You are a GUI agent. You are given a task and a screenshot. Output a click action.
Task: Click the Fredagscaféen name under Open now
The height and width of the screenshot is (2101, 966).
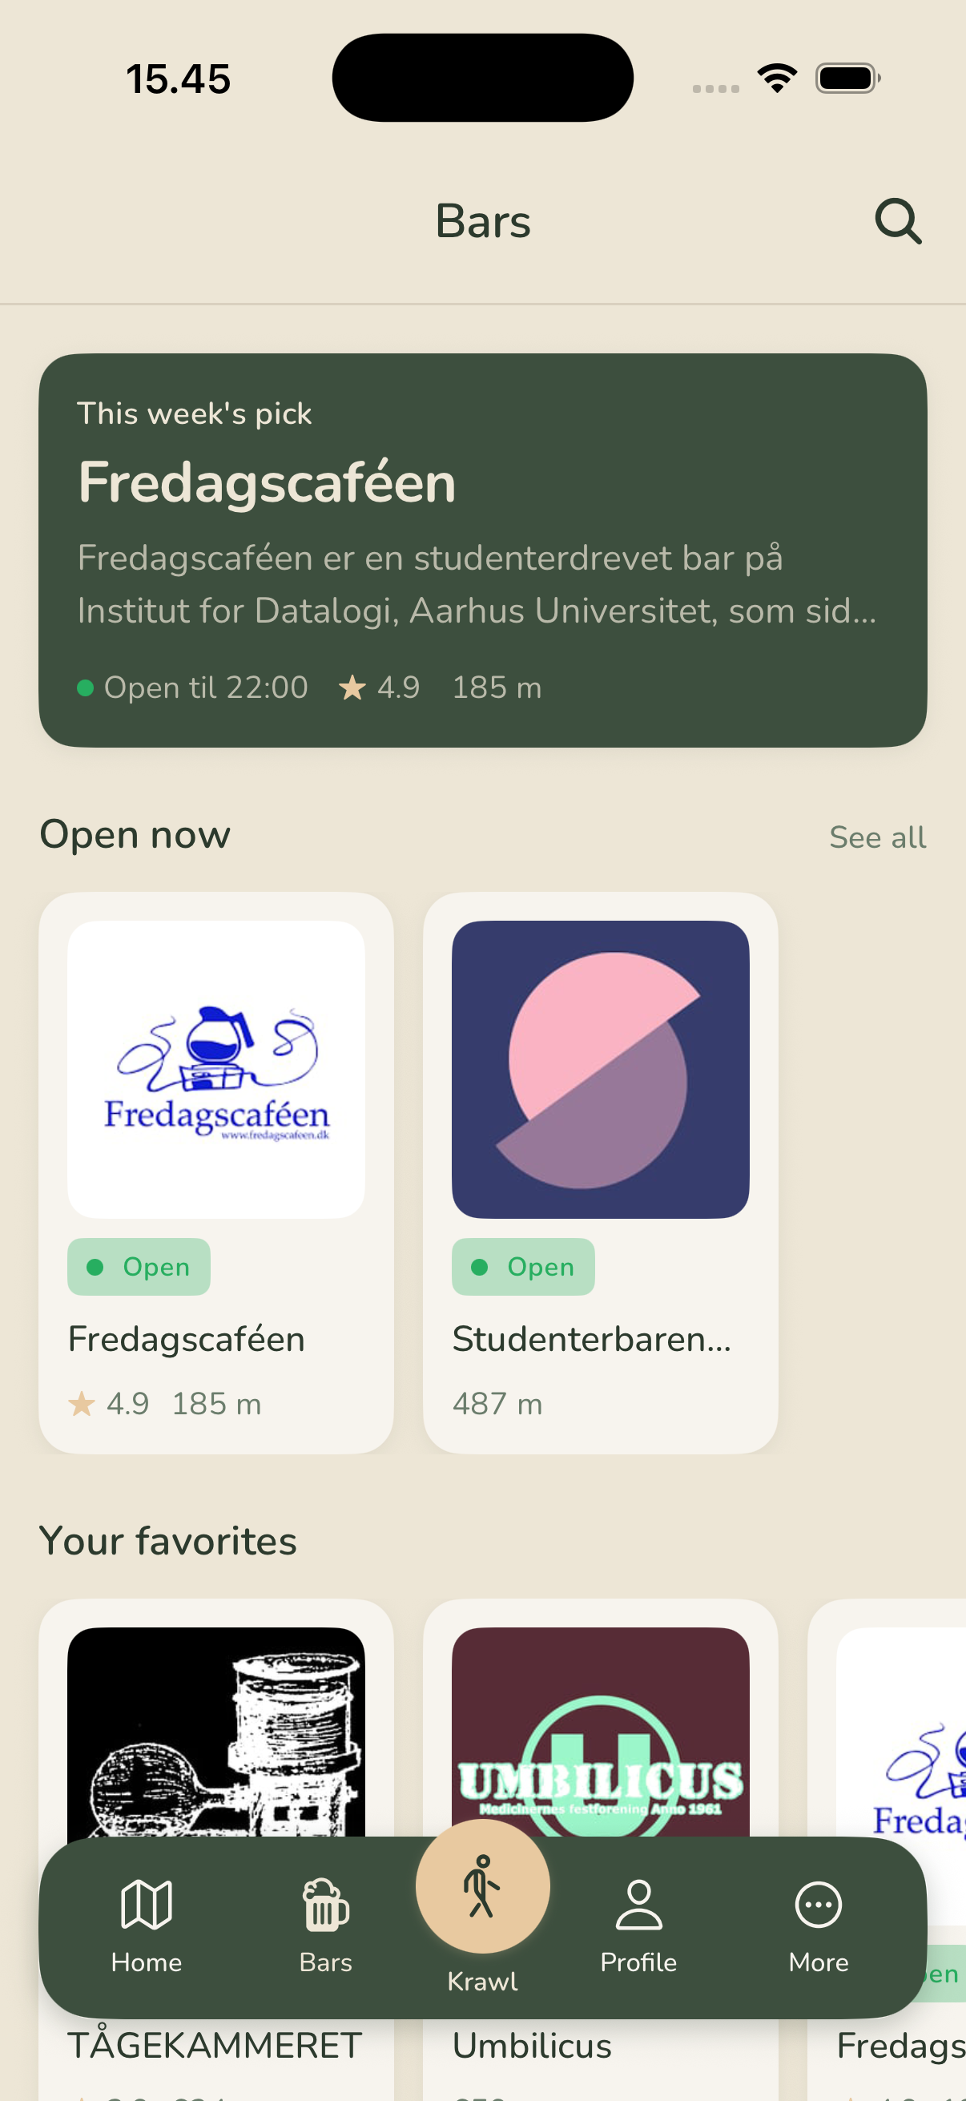(187, 1338)
